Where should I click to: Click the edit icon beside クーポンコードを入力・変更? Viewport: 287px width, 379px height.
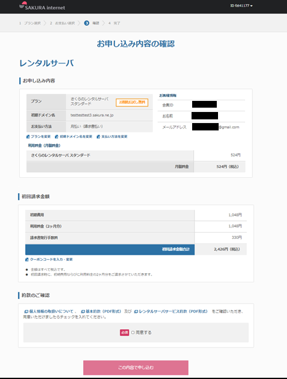point(27,260)
